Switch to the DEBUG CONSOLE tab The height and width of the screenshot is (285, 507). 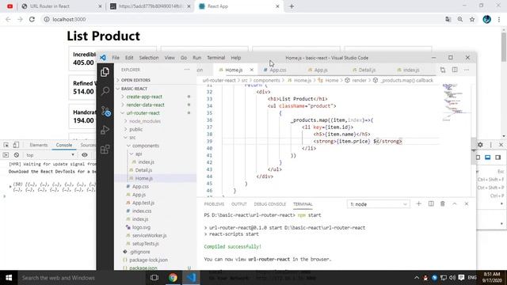click(269, 204)
